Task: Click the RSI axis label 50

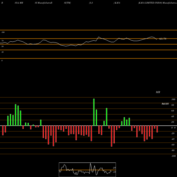Action: [x=2, y=46]
